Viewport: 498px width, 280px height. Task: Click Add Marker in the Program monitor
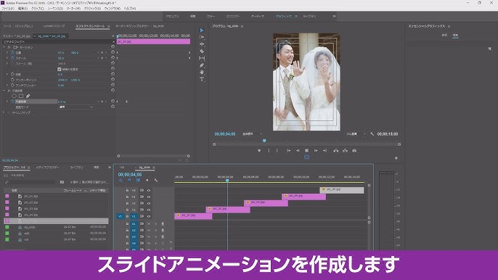[x=259, y=150]
